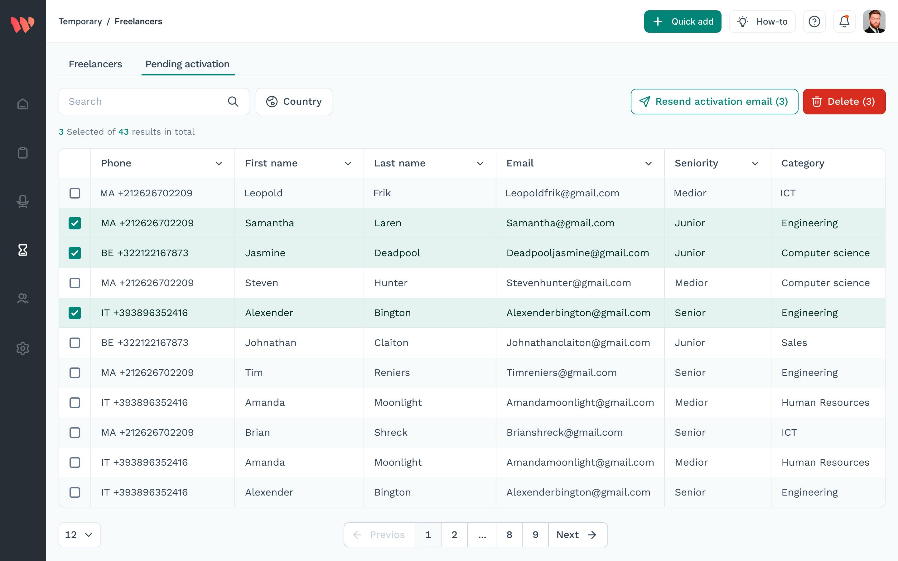Open the people icon in sidebar

23,299
